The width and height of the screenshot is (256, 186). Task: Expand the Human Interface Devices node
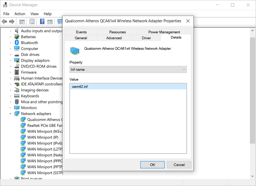pyautogui.click(x=10, y=78)
